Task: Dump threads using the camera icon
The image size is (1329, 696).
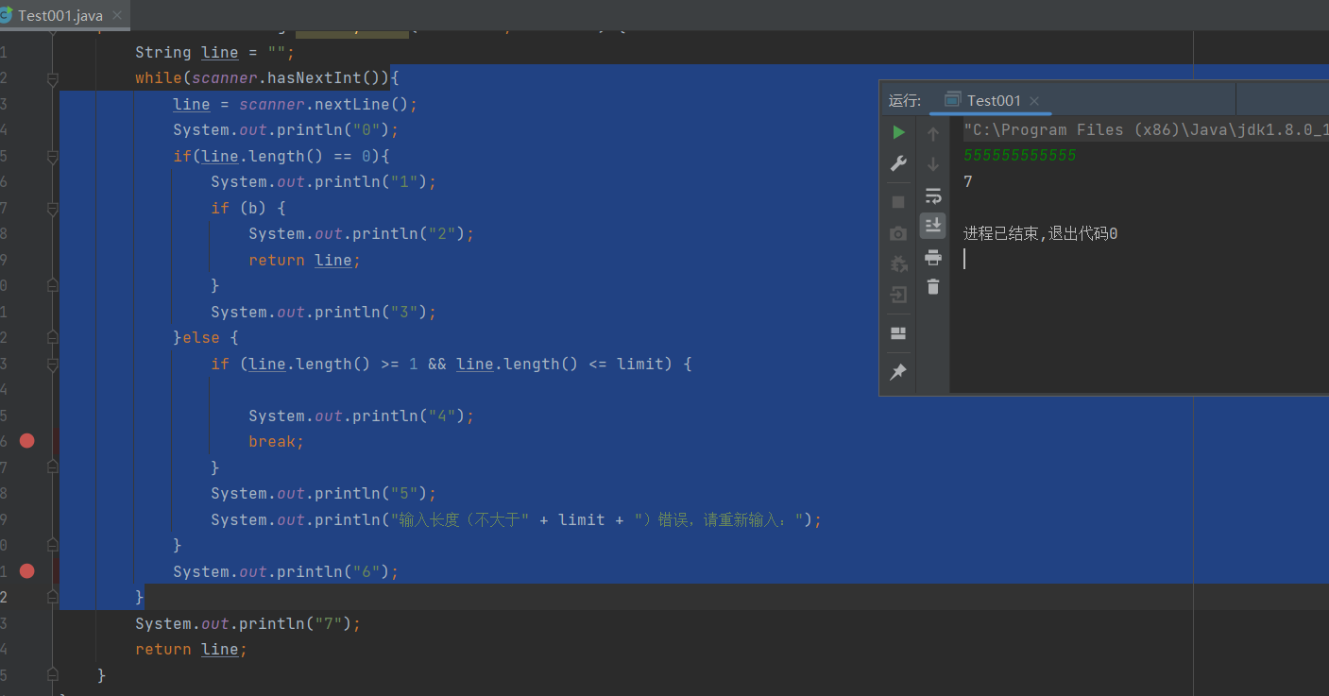Action: pyautogui.click(x=898, y=233)
